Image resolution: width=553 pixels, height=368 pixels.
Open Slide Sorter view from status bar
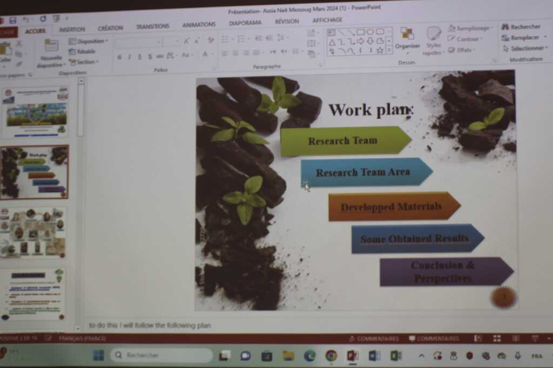point(497,338)
